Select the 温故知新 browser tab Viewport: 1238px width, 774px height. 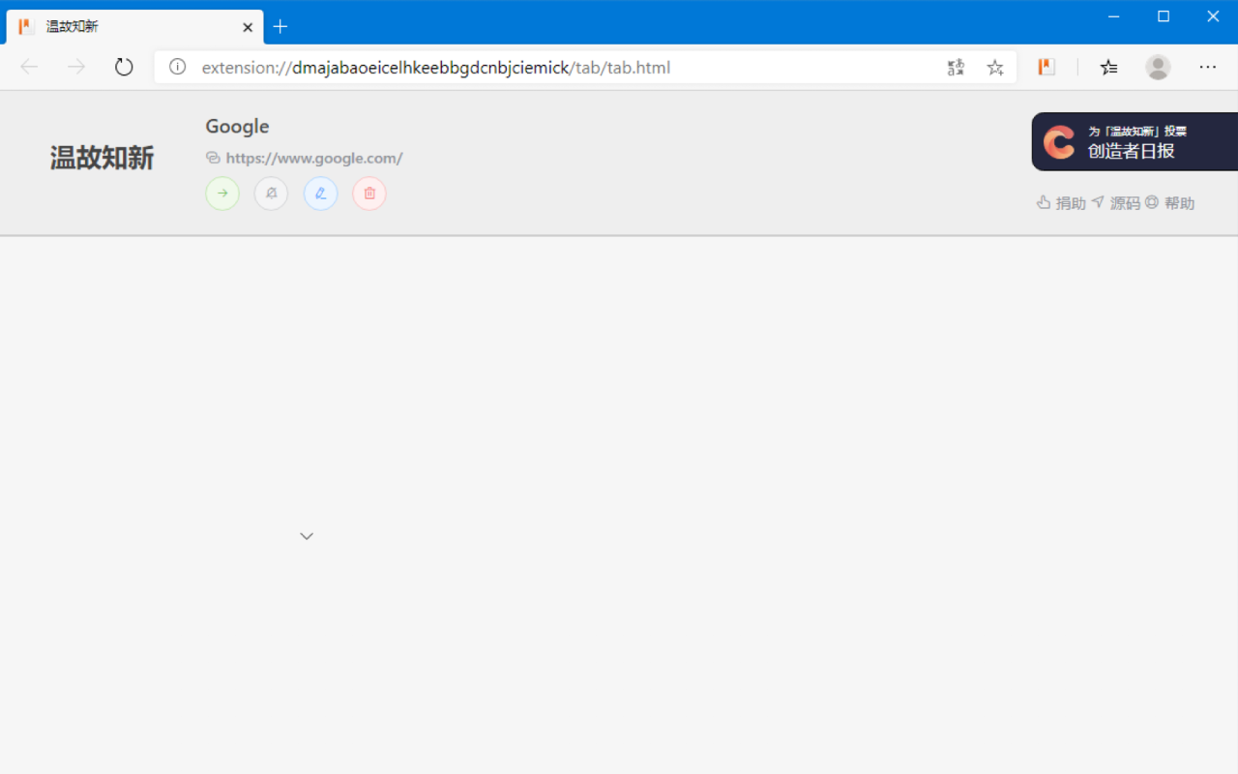pos(135,26)
